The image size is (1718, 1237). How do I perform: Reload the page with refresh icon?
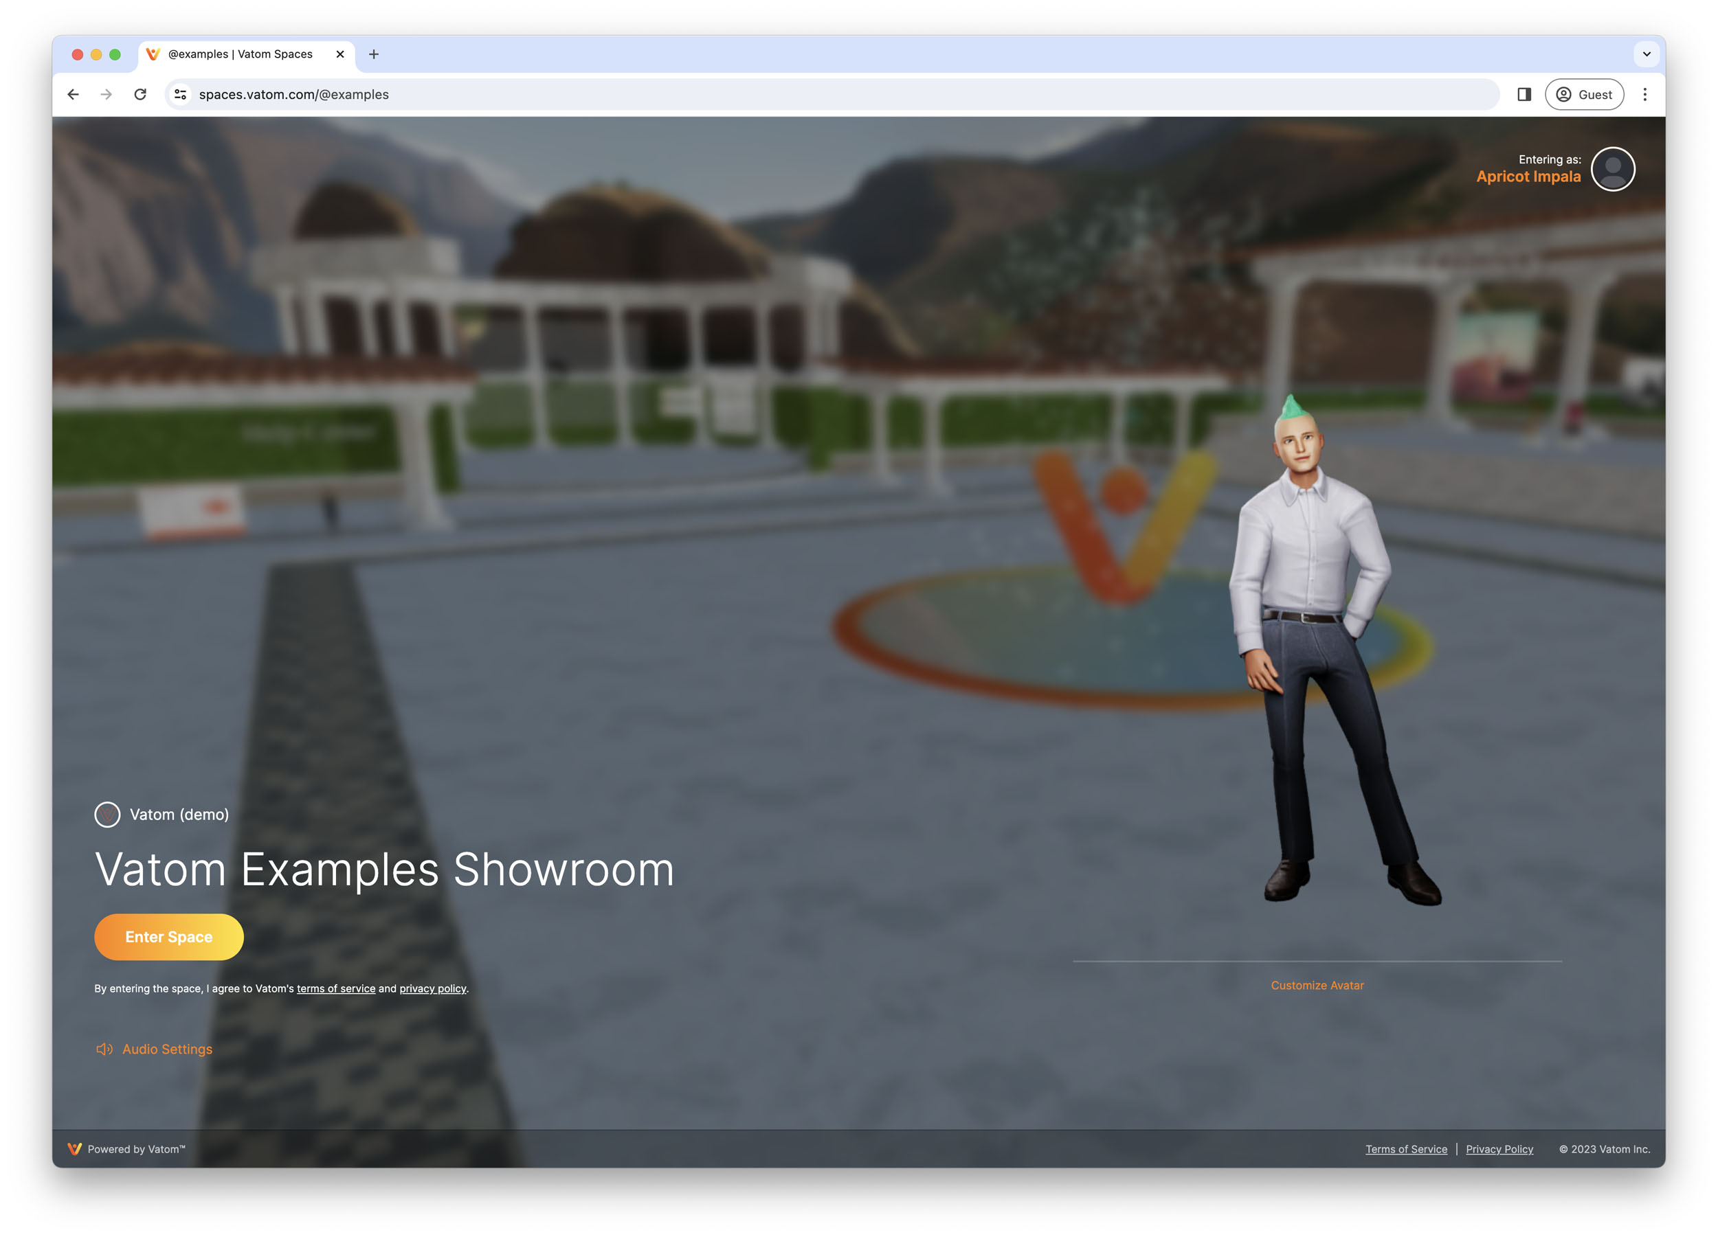tap(140, 95)
